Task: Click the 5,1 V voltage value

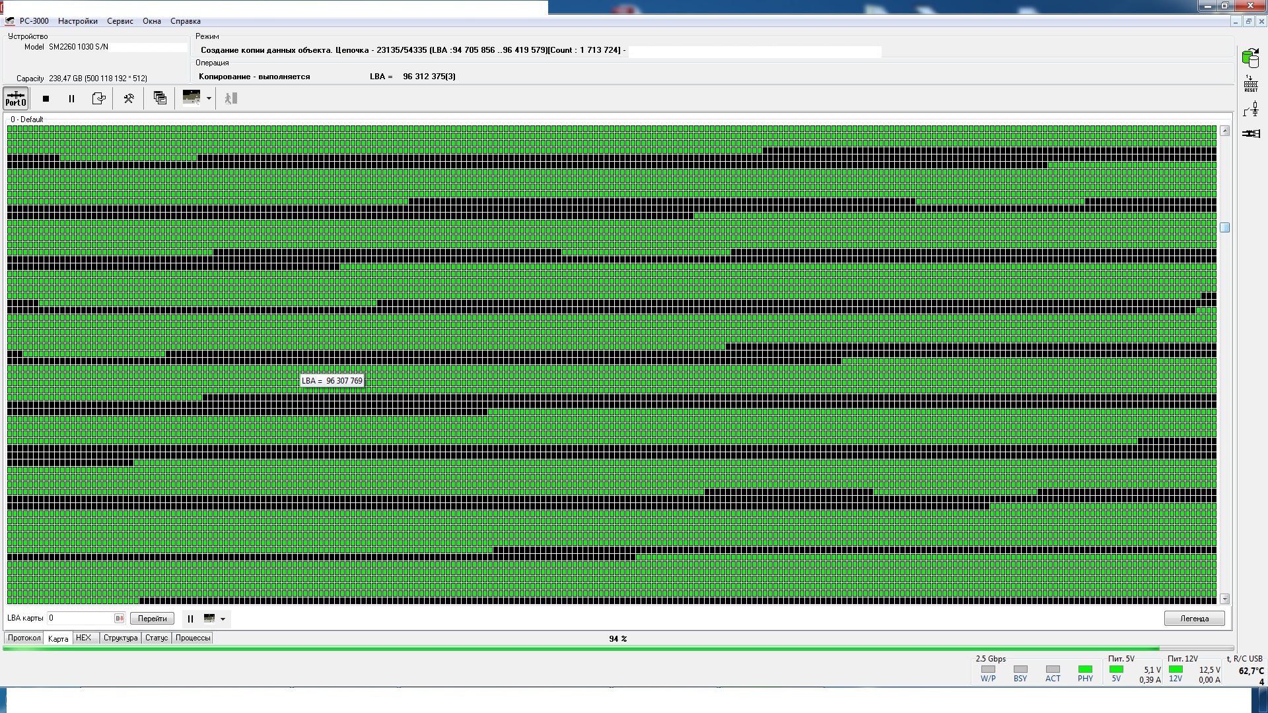Action: [1152, 669]
